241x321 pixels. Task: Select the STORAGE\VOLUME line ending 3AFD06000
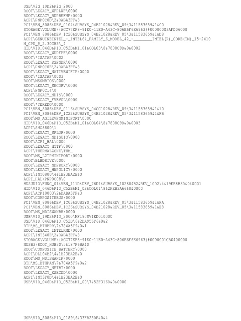(105, 30)
